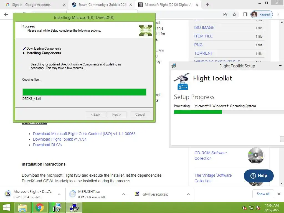The width and height of the screenshot is (284, 213).
Task: Click the muted volume tray icon
Action: click(x=245, y=208)
